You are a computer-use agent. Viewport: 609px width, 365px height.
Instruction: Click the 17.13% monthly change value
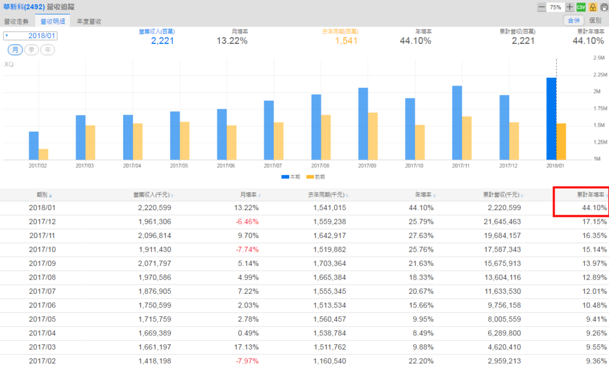pos(246,347)
